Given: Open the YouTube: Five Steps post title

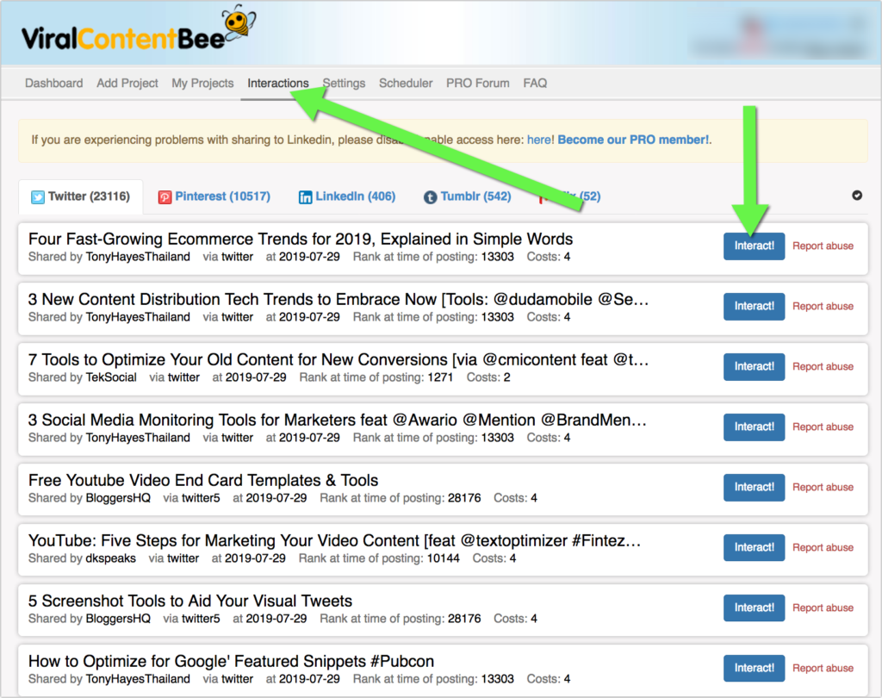Looking at the screenshot, I should [x=334, y=541].
